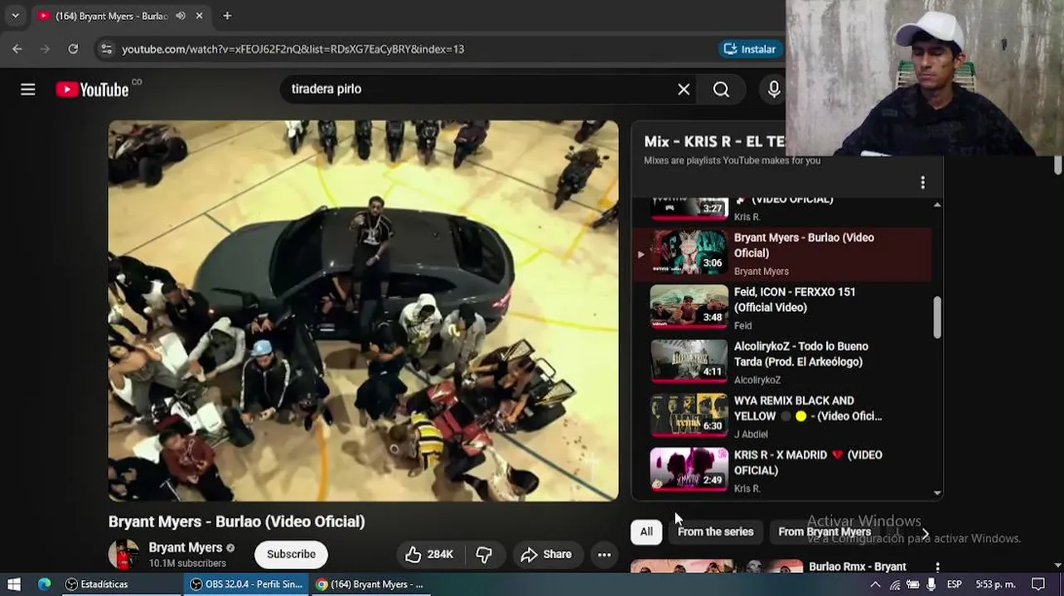Click the magnifier search button
This screenshot has height=596, width=1064.
coord(721,89)
